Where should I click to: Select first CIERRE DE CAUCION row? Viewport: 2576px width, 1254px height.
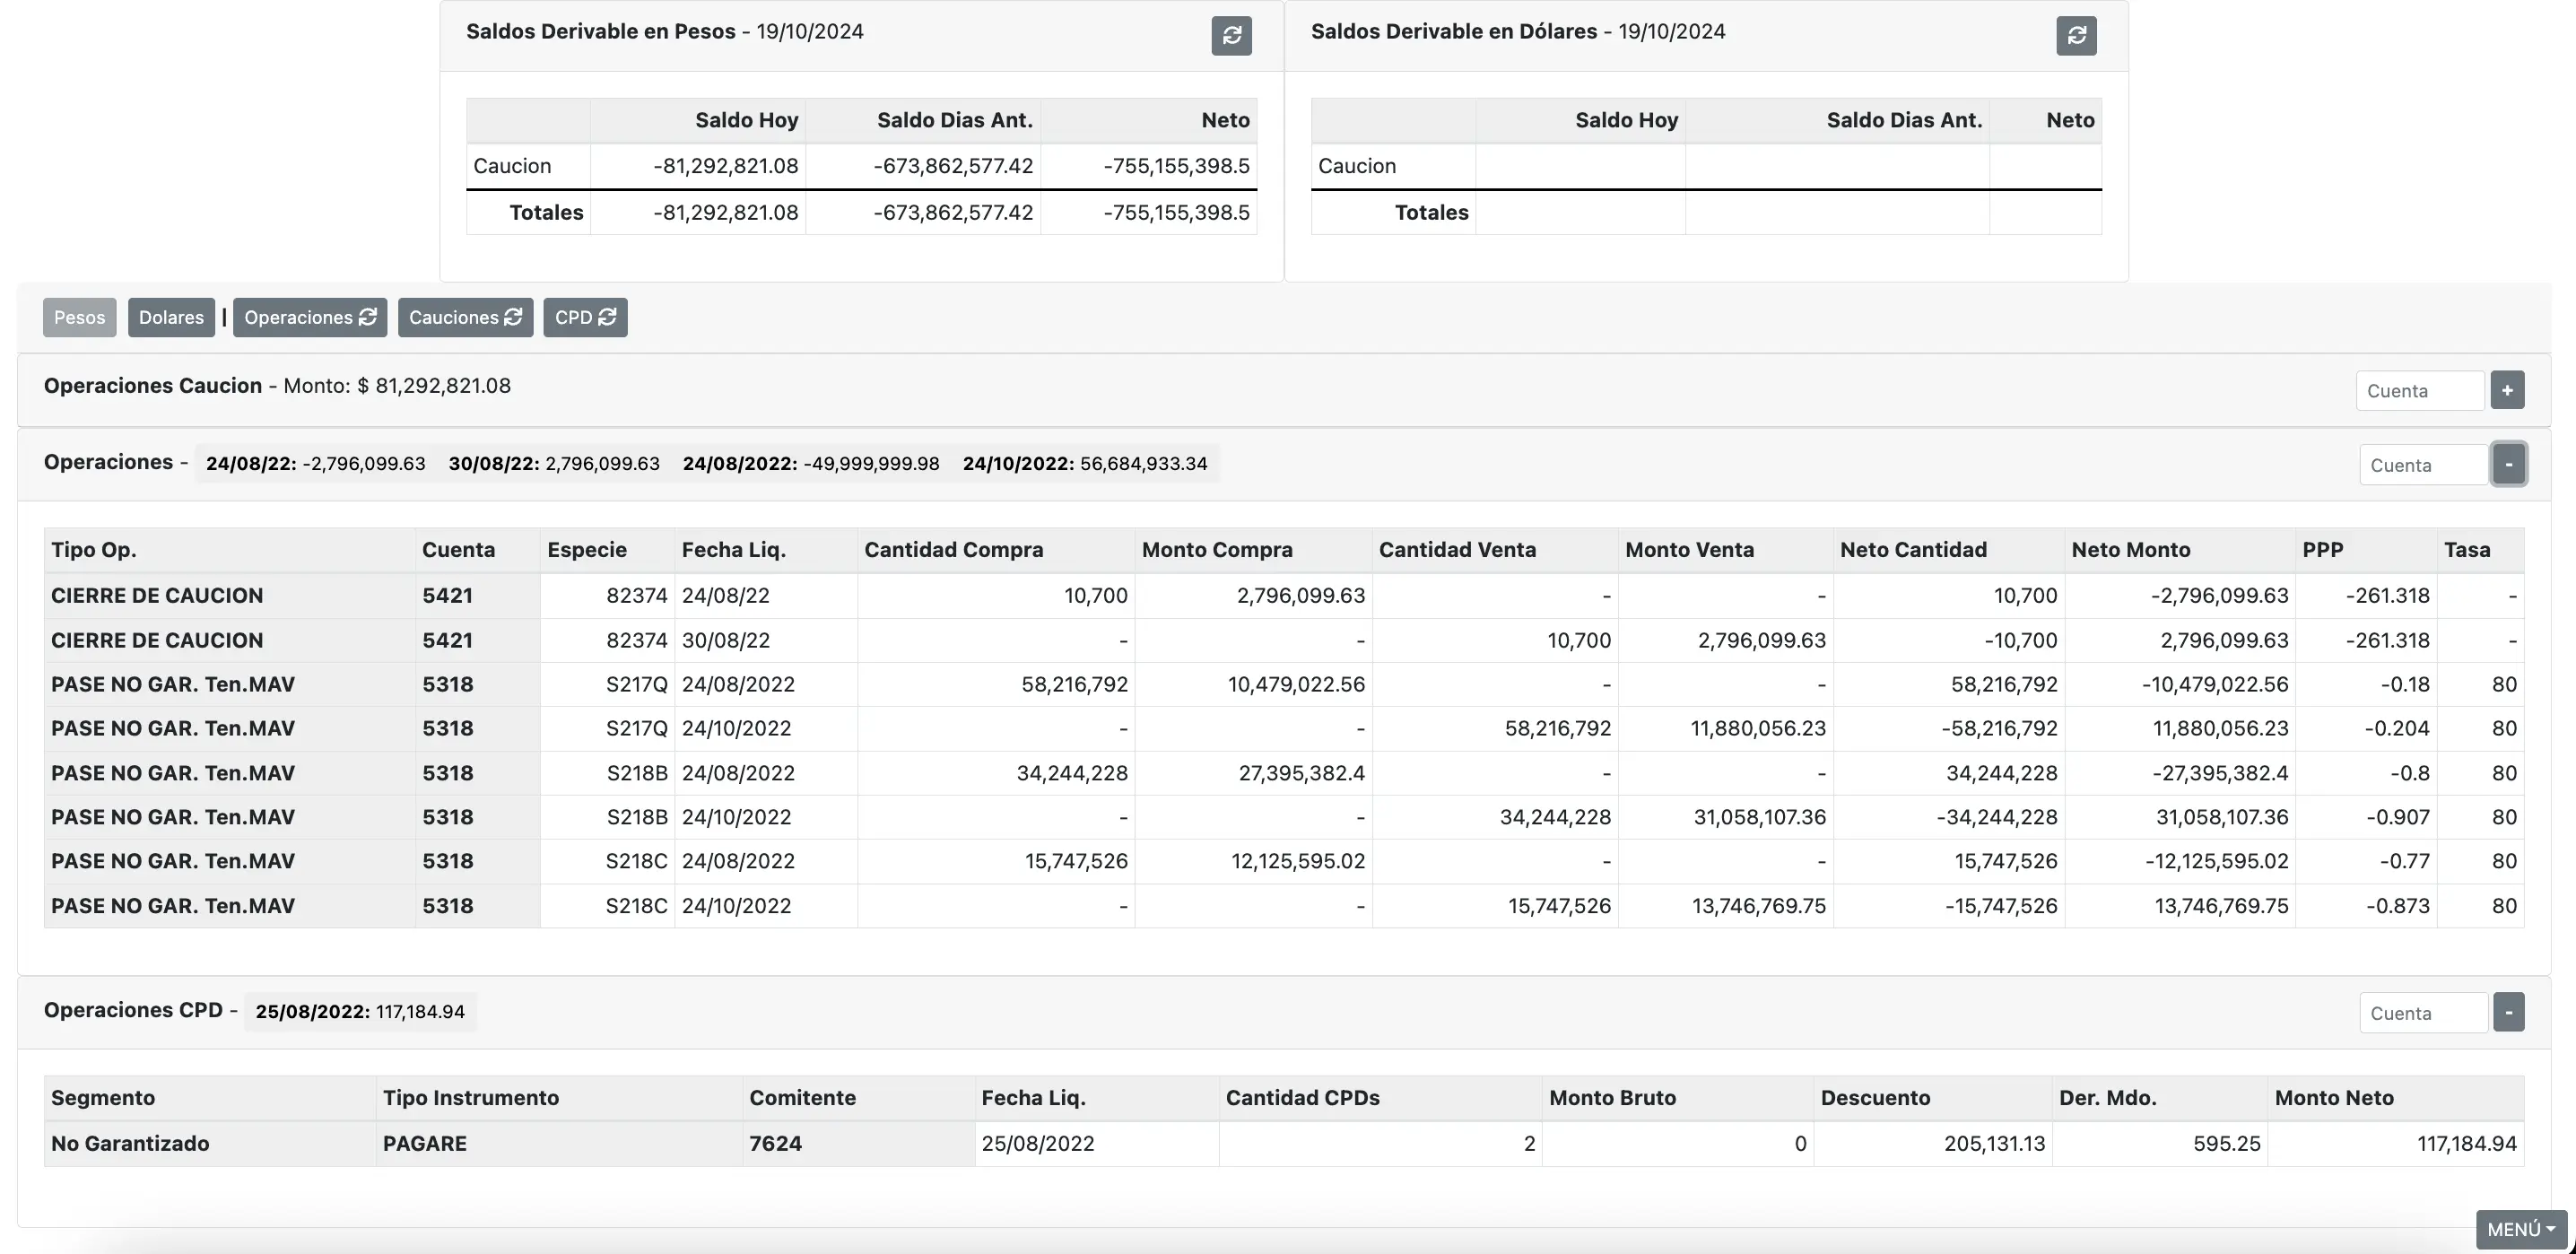click(157, 595)
